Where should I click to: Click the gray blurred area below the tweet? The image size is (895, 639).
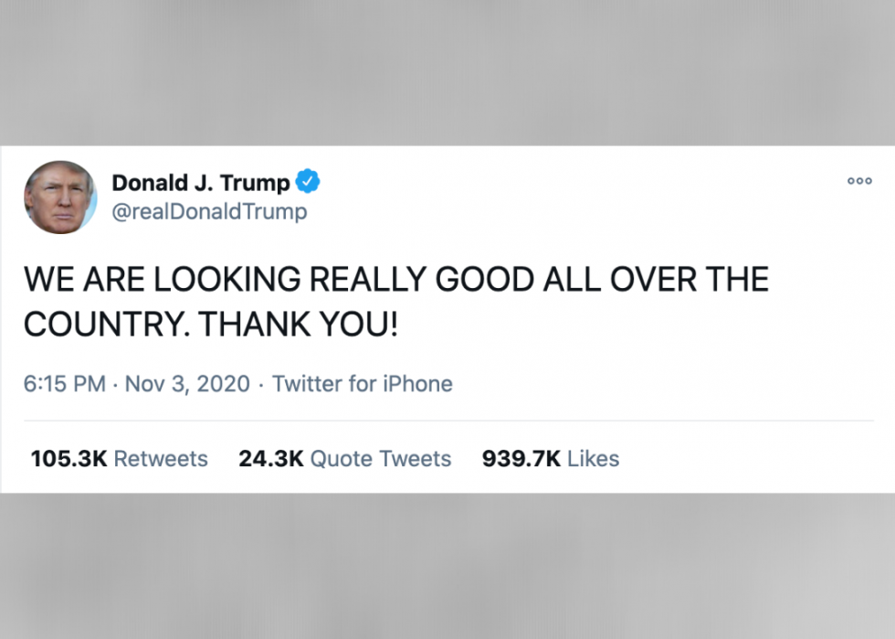pos(447,567)
